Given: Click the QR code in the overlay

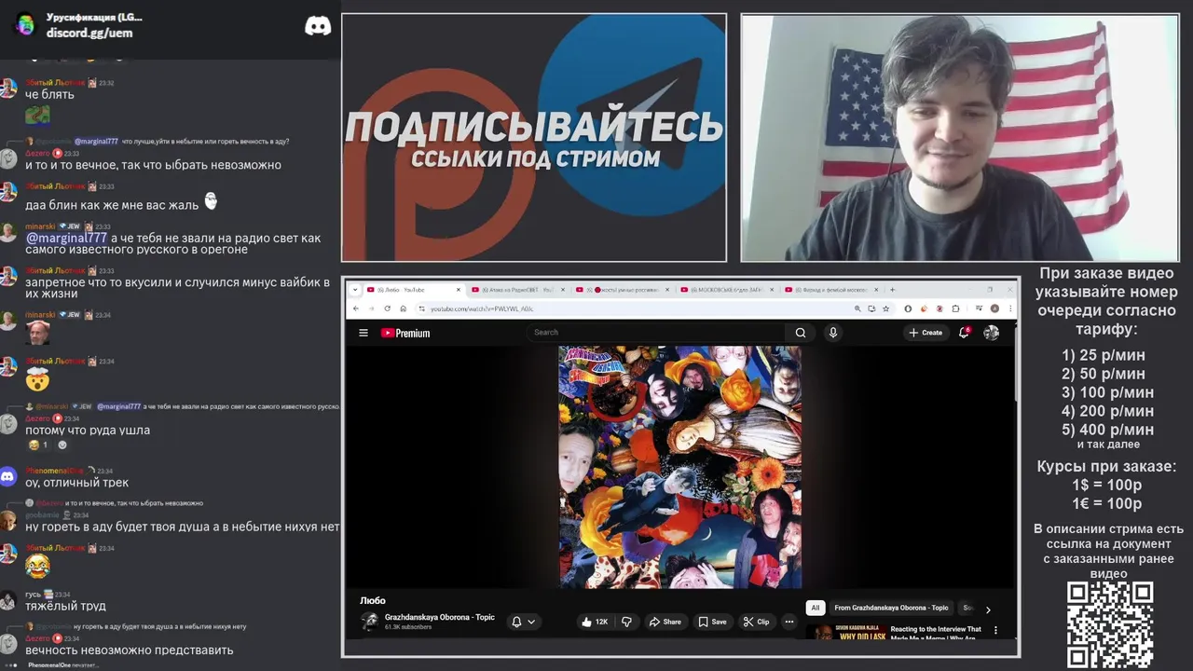Looking at the screenshot, I should [1109, 625].
